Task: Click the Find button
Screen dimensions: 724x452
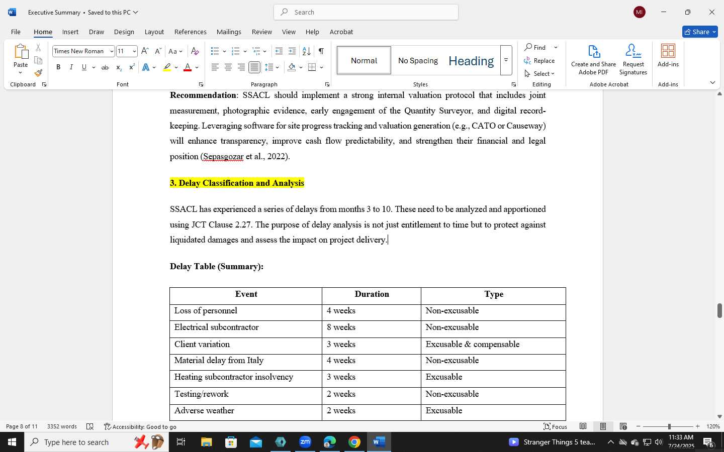Action: click(536, 47)
